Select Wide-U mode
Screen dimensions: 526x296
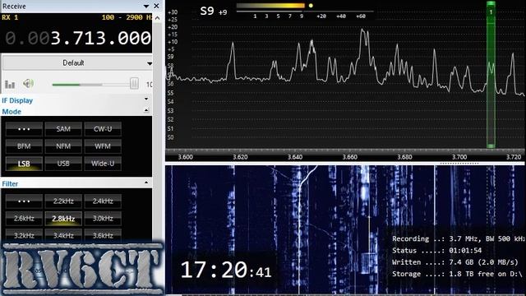pyautogui.click(x=103, y=164)
